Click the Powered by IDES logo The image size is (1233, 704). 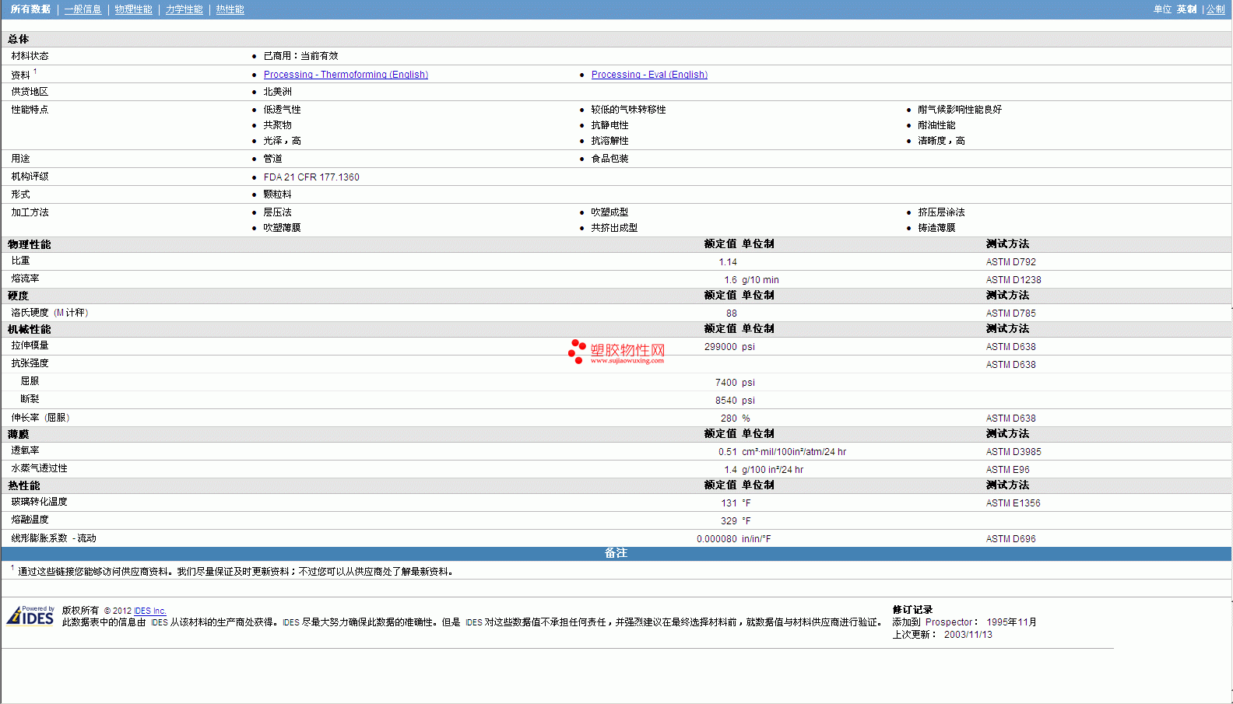[x=31, y=615]
